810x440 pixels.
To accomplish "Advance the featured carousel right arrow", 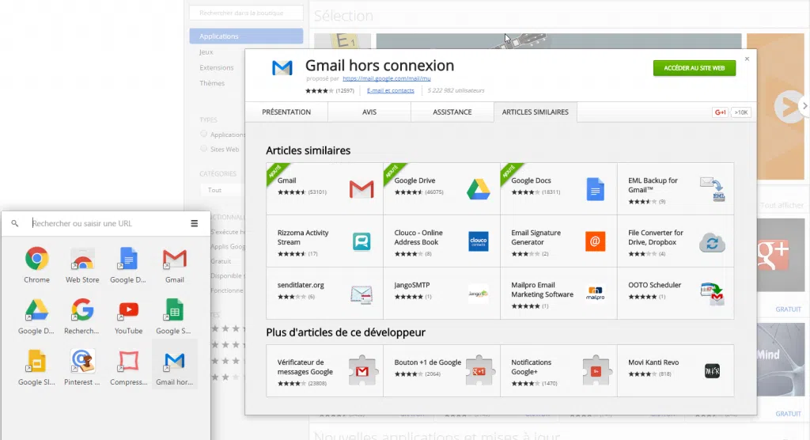I will click(804, 105).
